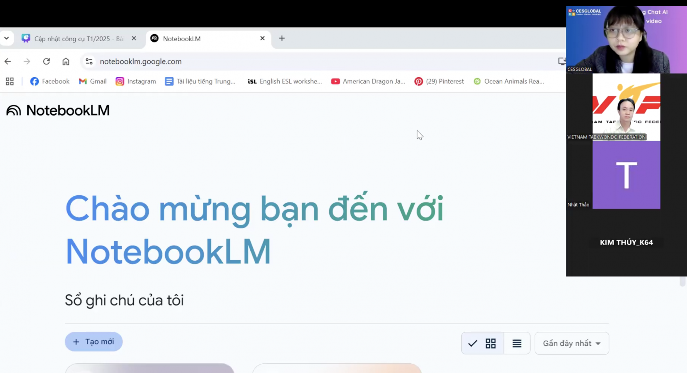Open the Pinterest bookmark
The width and height of the screenshot is (687, 373).
(x=439, y=81)
